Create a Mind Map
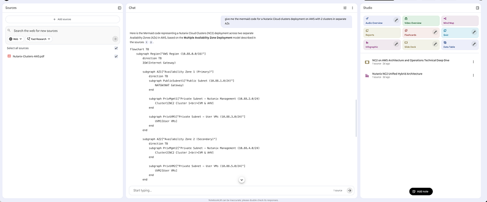This screenshot has width=487, height=202. pyautogui.click(x=460, y=21)
